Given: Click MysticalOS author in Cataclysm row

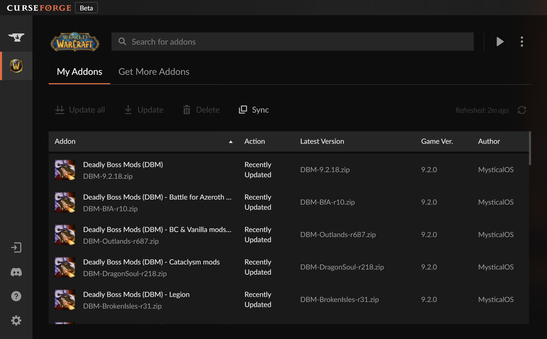Looking at the screenshot, I should coord(496,267).
